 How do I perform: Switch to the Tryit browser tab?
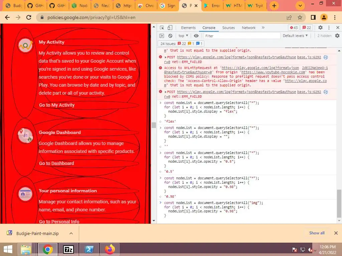pyautogui.click(x=256, y=6)
